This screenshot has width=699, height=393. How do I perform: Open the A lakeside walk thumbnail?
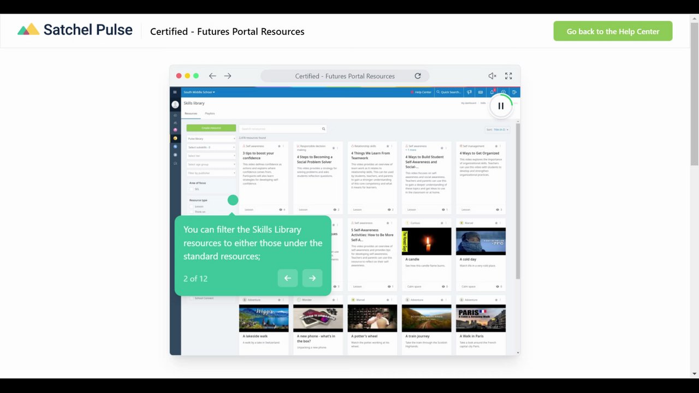coord(264,318)
